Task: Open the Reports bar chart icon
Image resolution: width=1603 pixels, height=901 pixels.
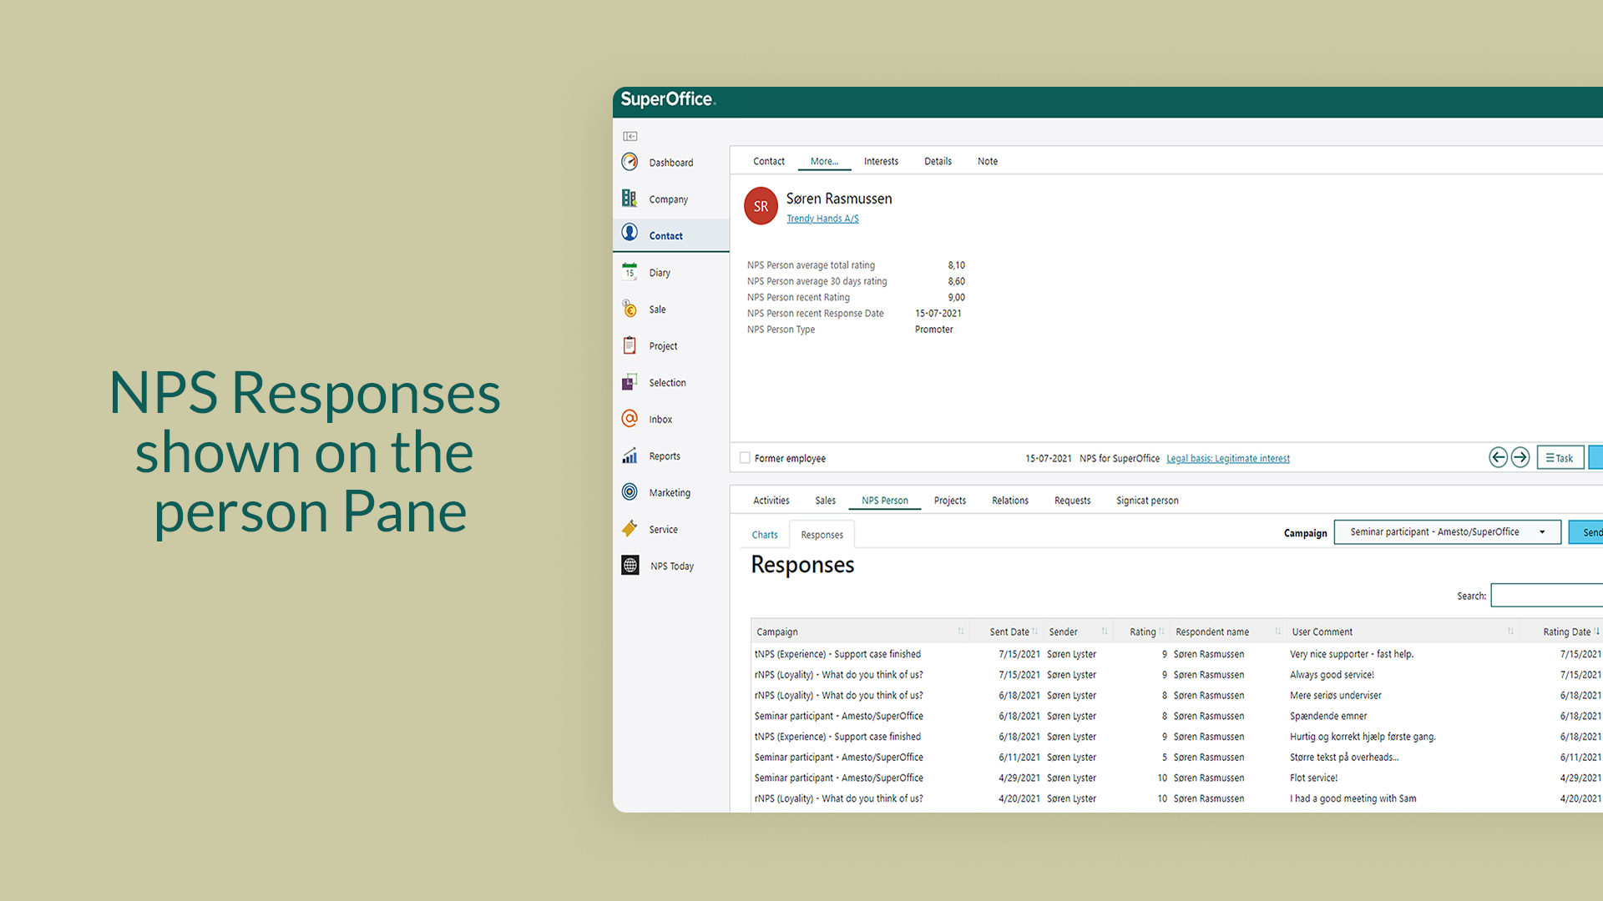Action: click(x=630, y=456)
